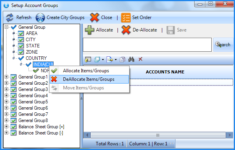
Task: Click the Refresh toolbar icon
Action: point(10,17)
